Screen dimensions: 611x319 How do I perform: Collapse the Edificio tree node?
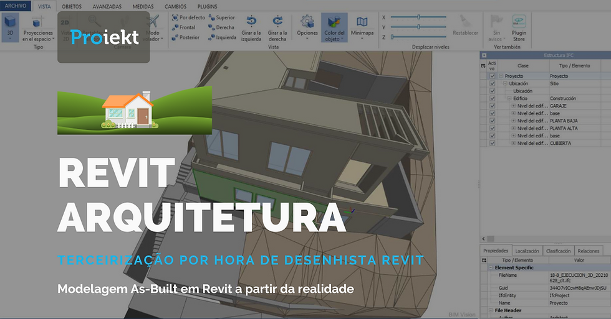pyautogui.click(x=510, y=98)
